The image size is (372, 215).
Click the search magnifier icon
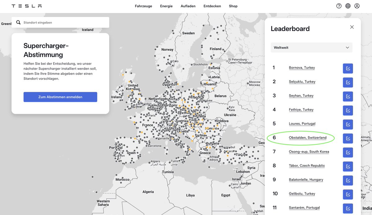18,22
